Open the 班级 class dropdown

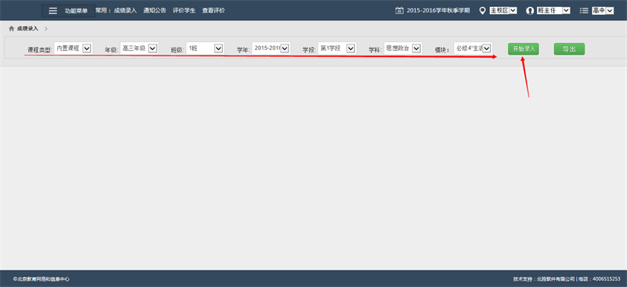click(205, 48)
